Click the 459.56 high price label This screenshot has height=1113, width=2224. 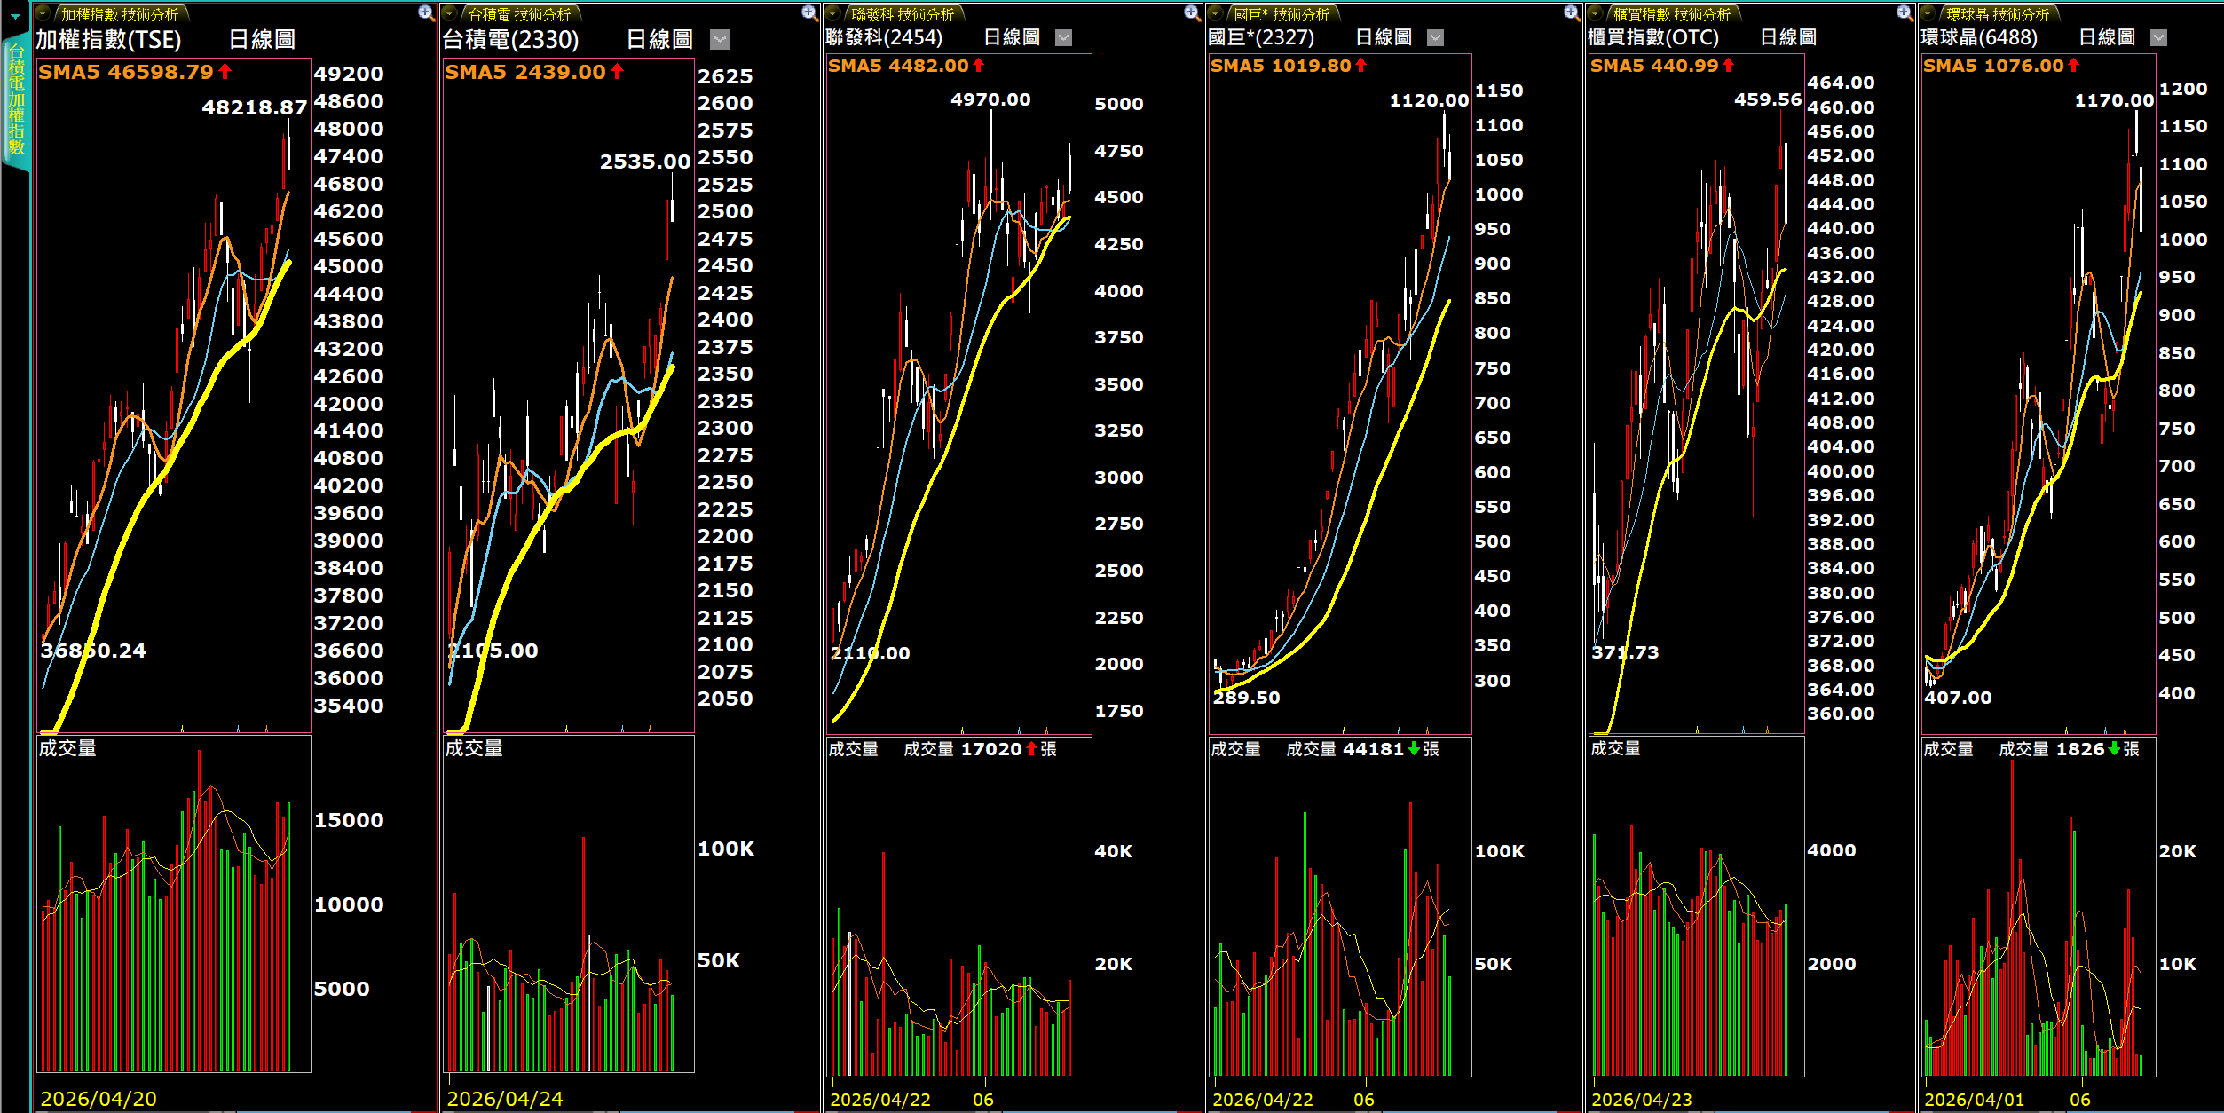click(x=1768, y=99)
